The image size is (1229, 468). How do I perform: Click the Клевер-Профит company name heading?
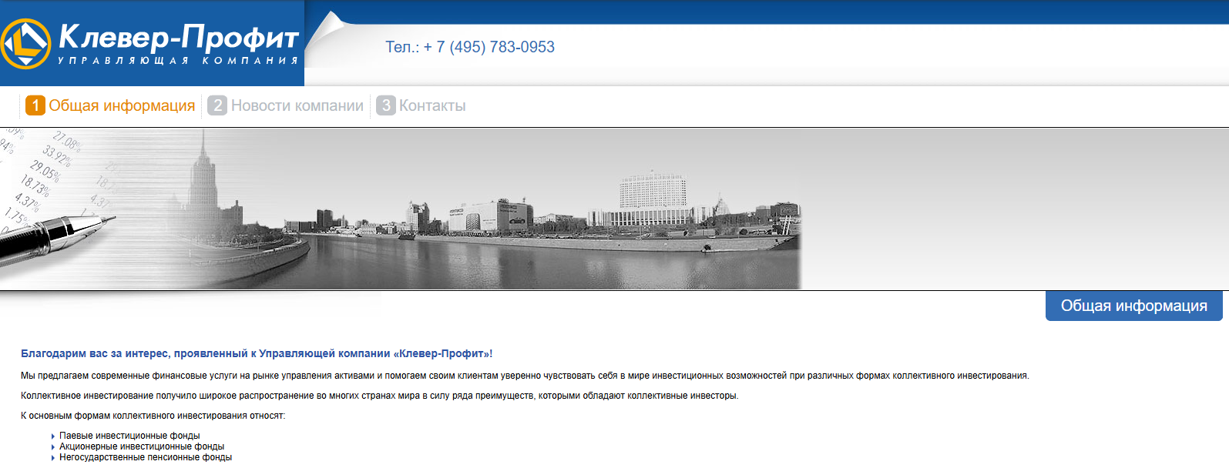(x=179, y=36)
